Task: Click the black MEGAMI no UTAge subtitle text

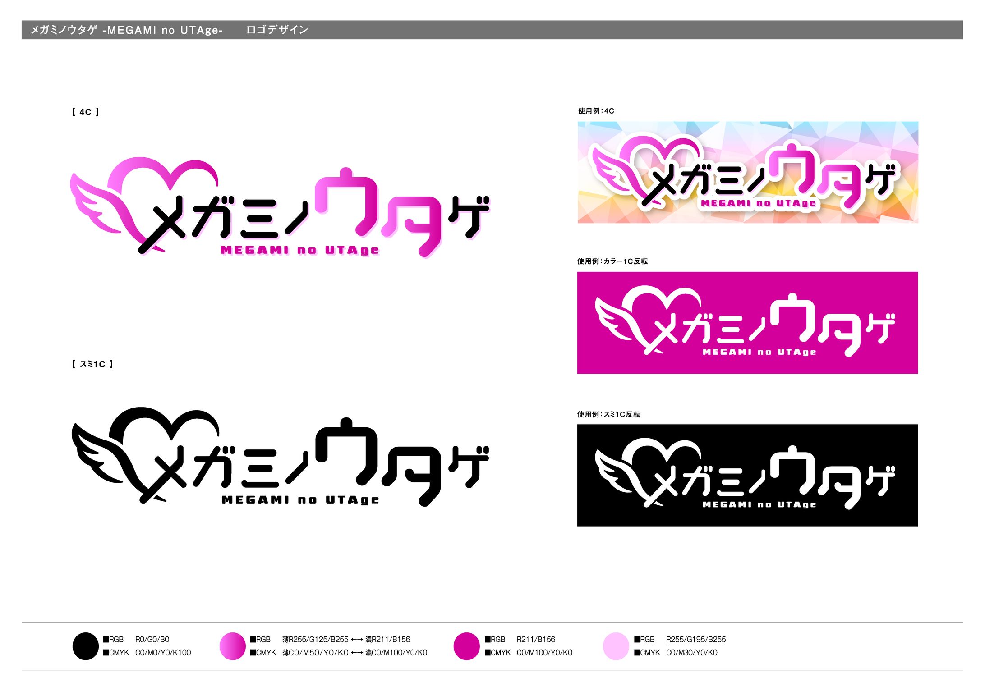Action: pos(300,499)
